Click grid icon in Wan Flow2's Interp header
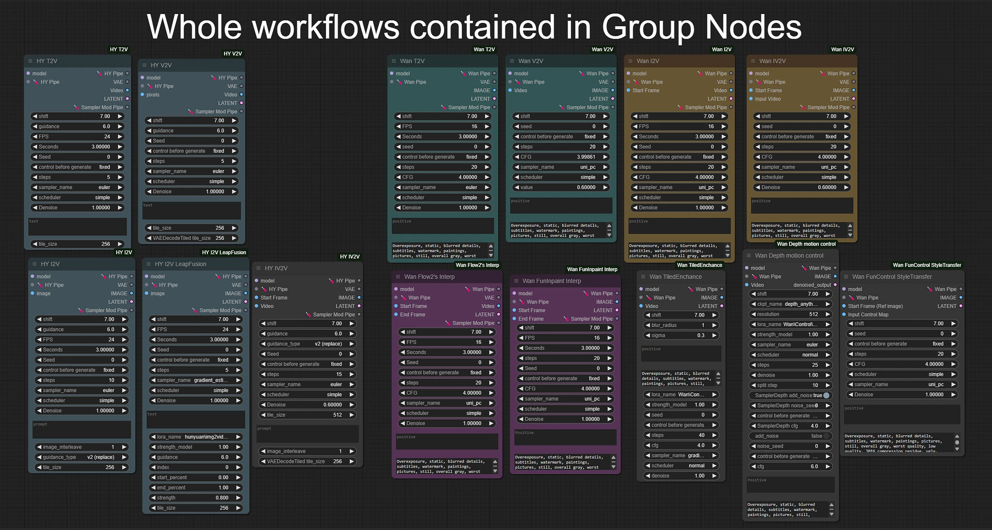The image size is (992, 530). click(x=398, y=277)
